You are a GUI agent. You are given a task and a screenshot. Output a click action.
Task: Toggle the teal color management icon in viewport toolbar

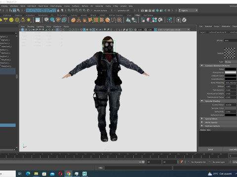click(156, 29)
